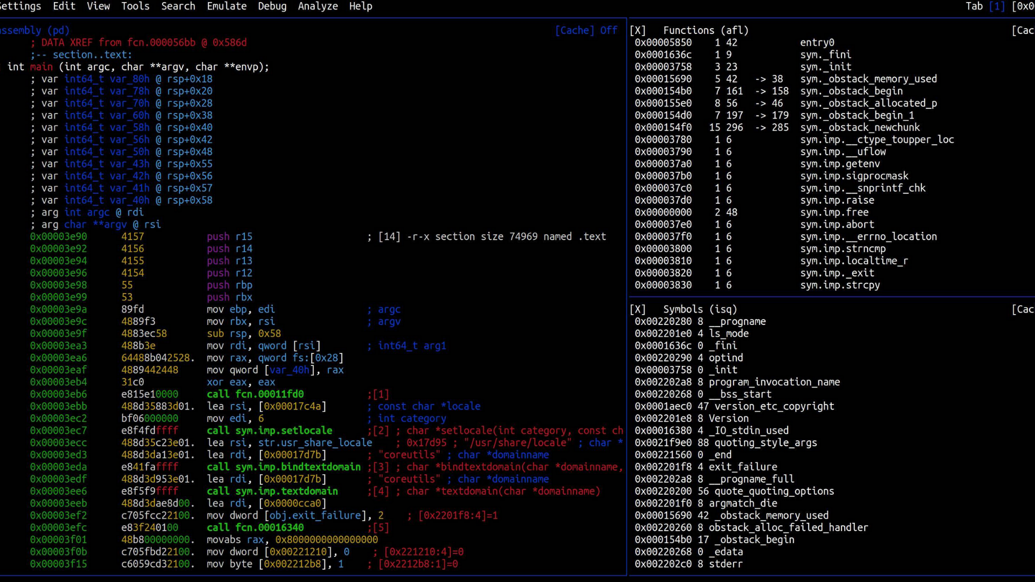The width and height of the screenshot is (1035, 582).
Task: Close the Functions (afl) panel with [X]
Action: [x=637, y=30]
